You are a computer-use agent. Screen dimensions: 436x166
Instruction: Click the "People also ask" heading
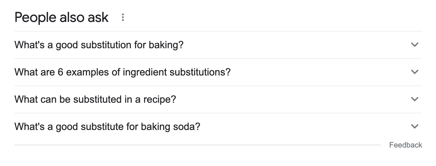(61, 18)
